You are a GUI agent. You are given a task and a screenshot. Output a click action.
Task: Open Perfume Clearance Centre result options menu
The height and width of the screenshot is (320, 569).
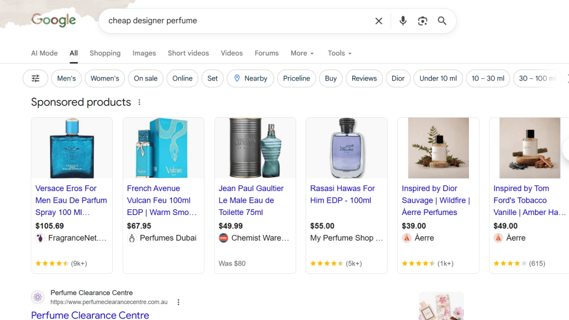coord(178,302)
